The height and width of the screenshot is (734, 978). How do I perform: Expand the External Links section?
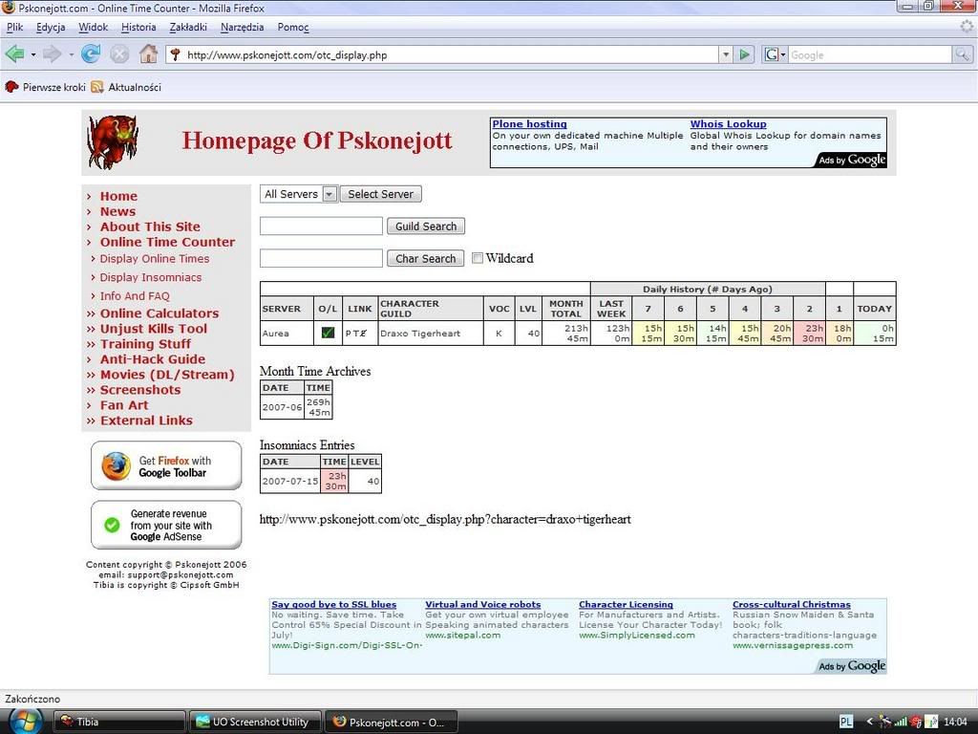tap(146, 421)
